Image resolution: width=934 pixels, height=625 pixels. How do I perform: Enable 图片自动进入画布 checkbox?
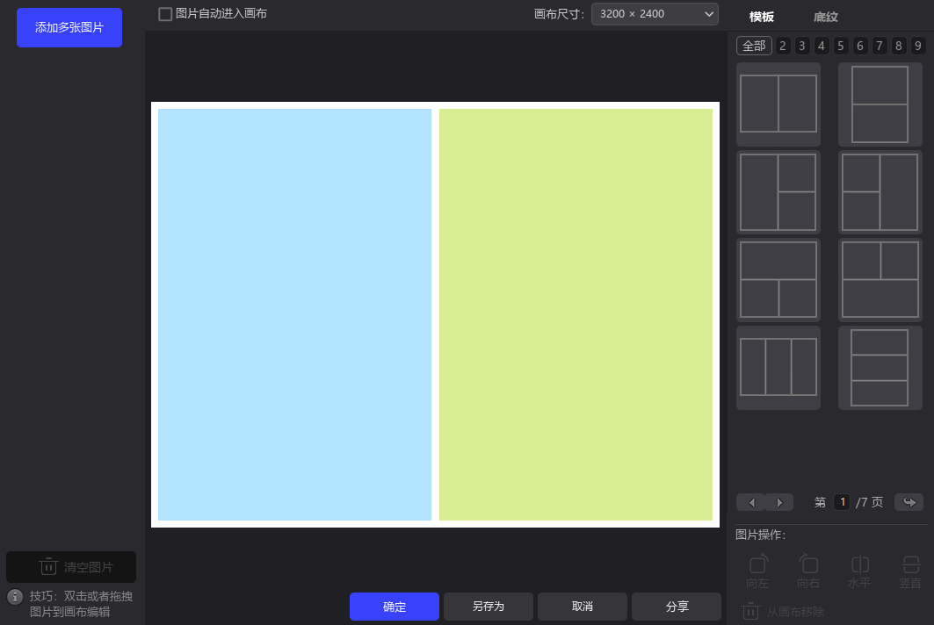click(x=165, y=14)
